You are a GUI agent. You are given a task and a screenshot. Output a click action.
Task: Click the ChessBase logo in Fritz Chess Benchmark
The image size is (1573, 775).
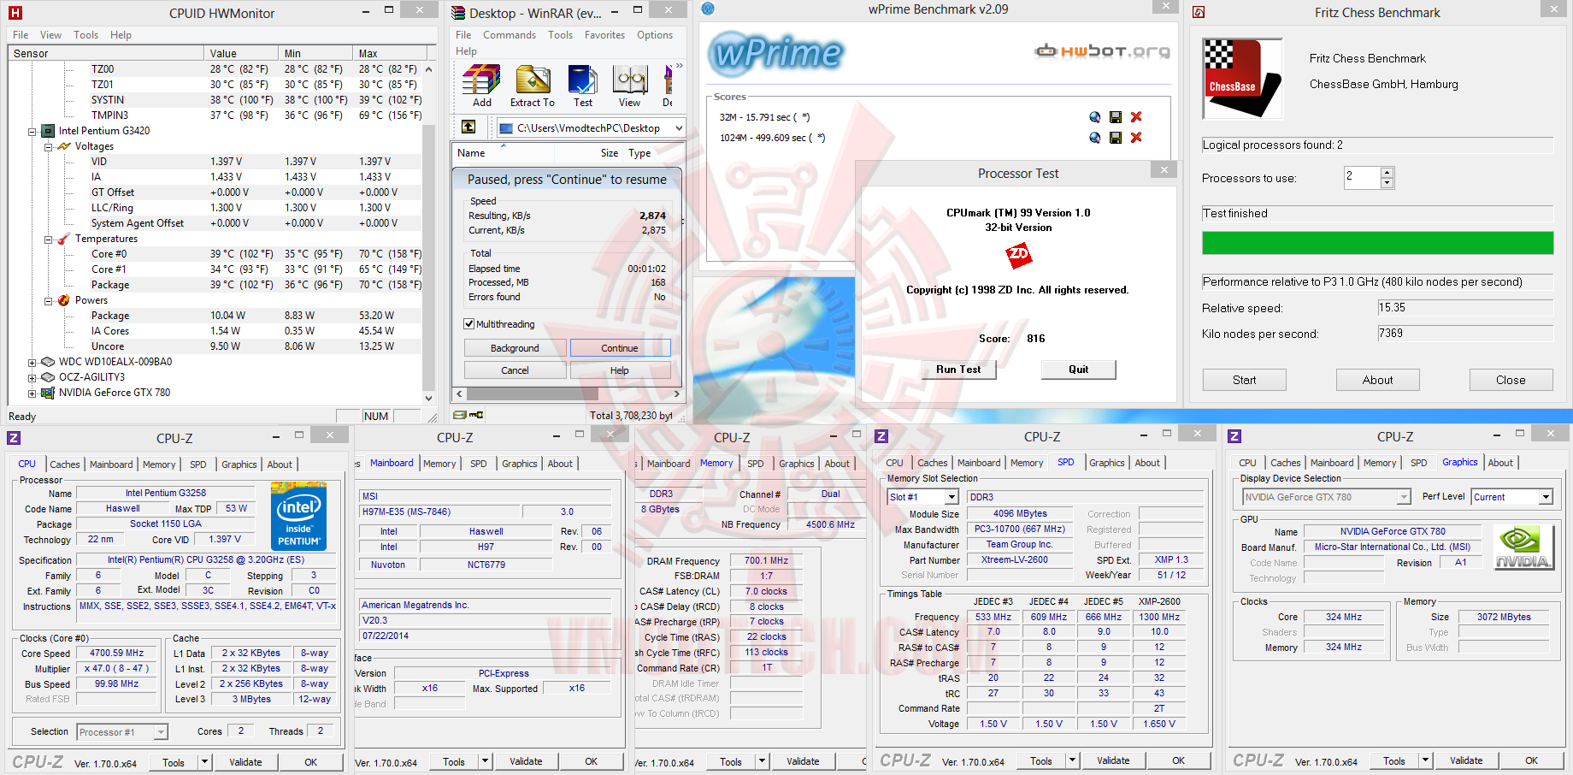tap(1242, 79)
